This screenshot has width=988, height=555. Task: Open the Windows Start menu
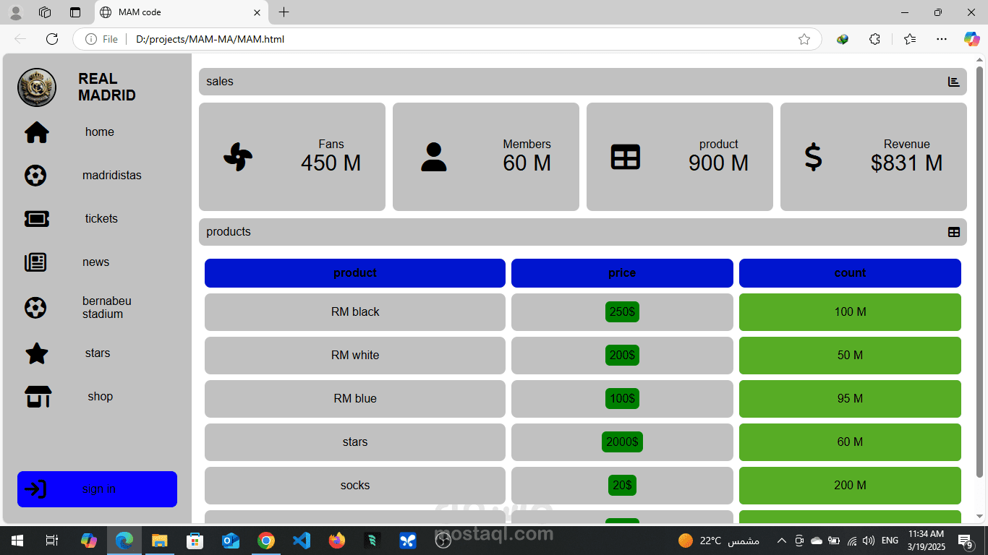pyautogui.click(x=17, y=541)
